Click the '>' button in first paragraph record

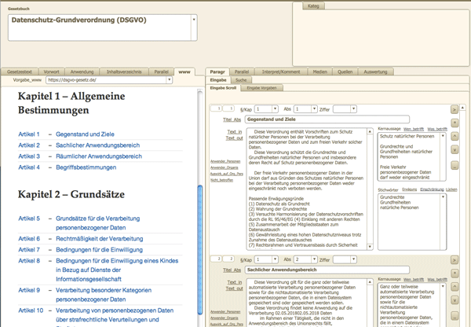click(454, 108)
